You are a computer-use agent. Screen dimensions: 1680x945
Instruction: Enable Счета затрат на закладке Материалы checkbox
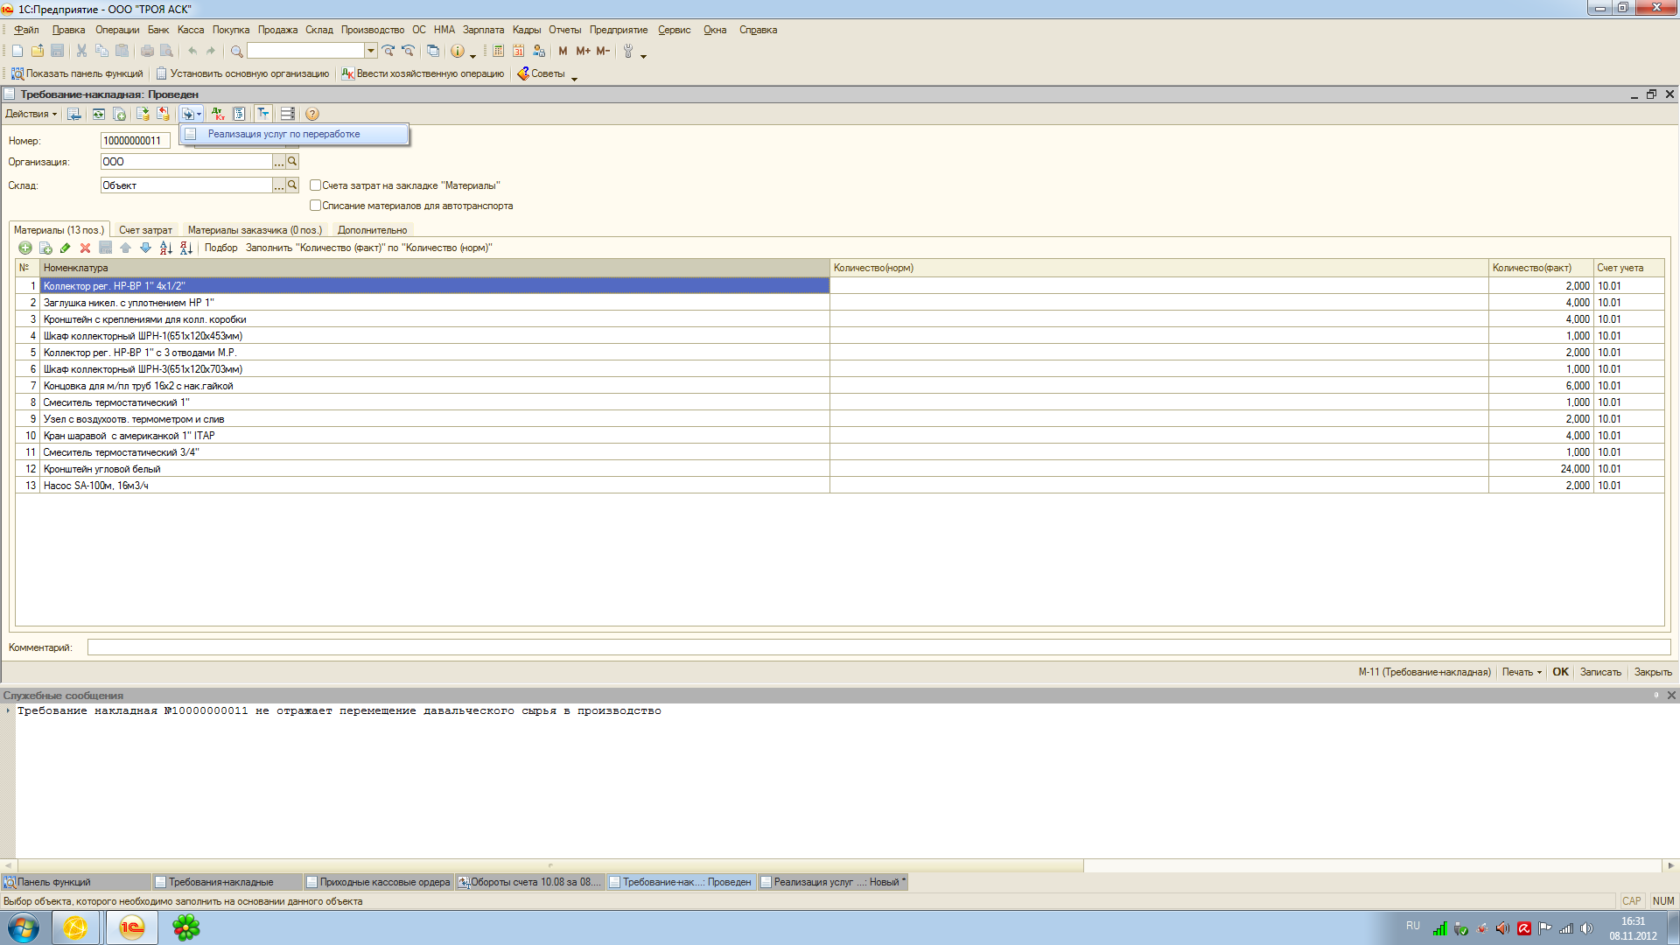pos(315,185)
